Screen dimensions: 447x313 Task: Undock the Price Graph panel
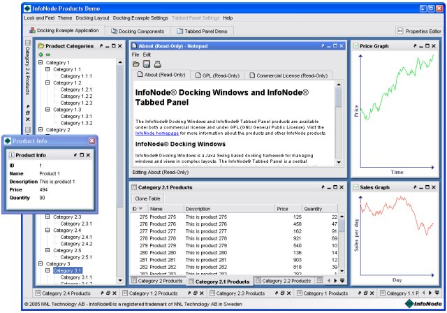[415, 46]
